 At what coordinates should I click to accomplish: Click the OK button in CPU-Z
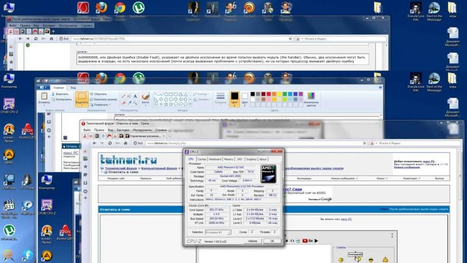click(x=272, y=241)
